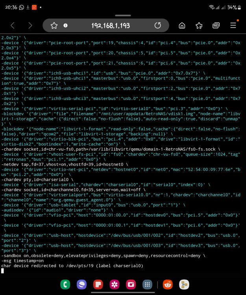Tap the WhatsApp notification icon in status bar

22,7
